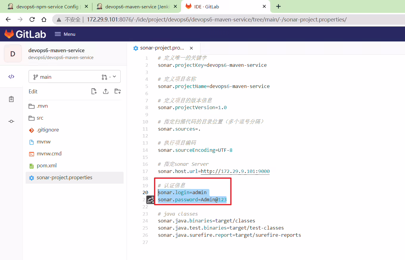Close the devops6-npm-service browser tab
The width and height of the screenshot is (405, 260).
pyautogui.click(x=86, y=7)
